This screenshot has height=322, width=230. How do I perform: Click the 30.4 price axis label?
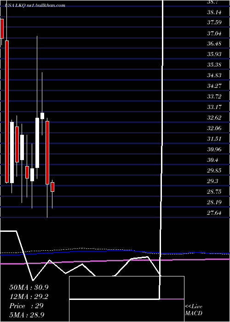(x=213, y=160)
